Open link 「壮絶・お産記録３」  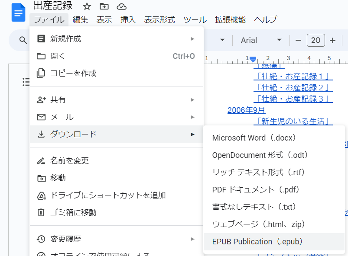coord(293,99)
